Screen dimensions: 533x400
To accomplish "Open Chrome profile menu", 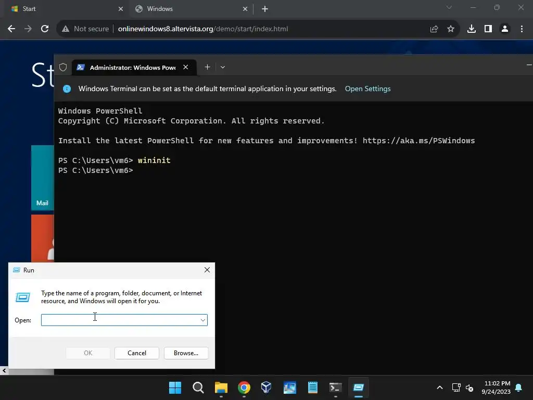I will (x=505, y=29).
